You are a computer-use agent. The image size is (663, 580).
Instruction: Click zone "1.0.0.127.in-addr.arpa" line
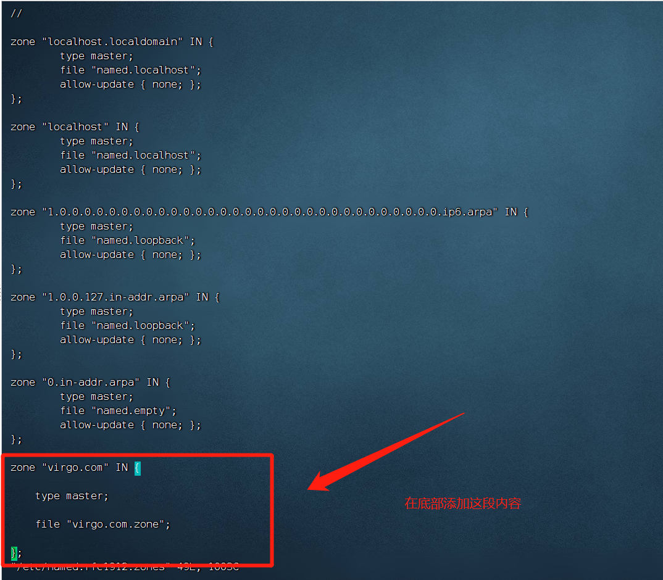pyautogui.click(x=115, y=297)
